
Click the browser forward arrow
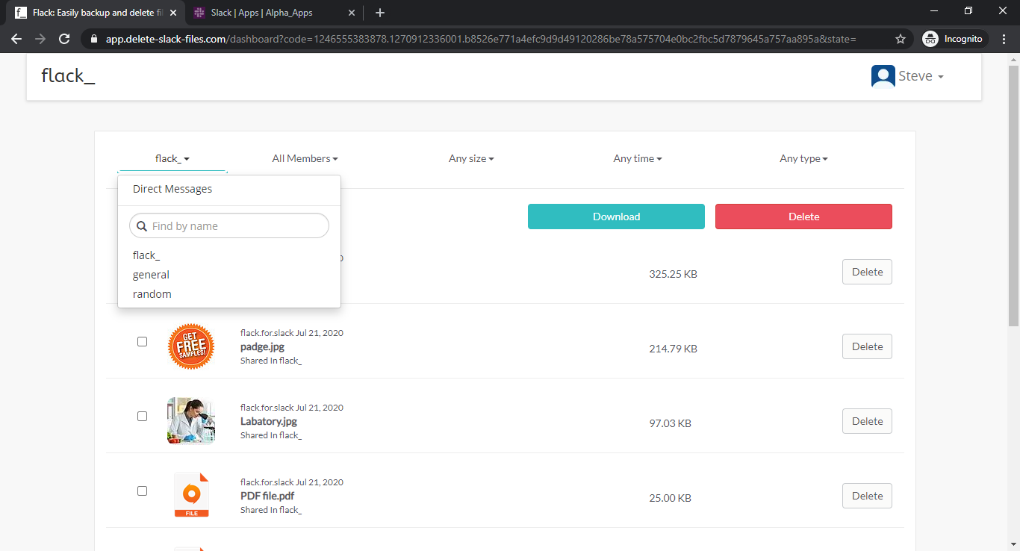tap(40, 39)
